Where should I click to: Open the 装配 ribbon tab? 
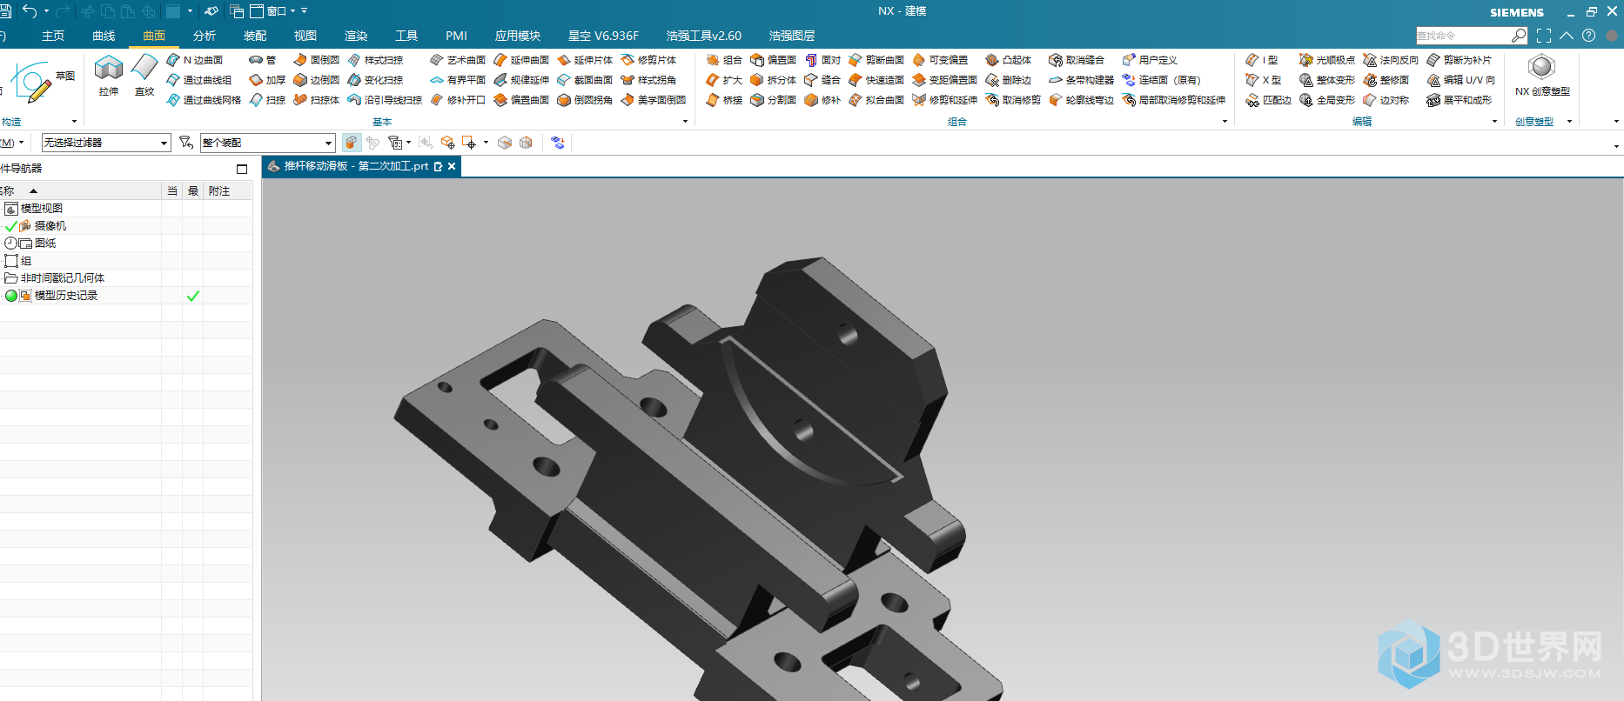255,36
